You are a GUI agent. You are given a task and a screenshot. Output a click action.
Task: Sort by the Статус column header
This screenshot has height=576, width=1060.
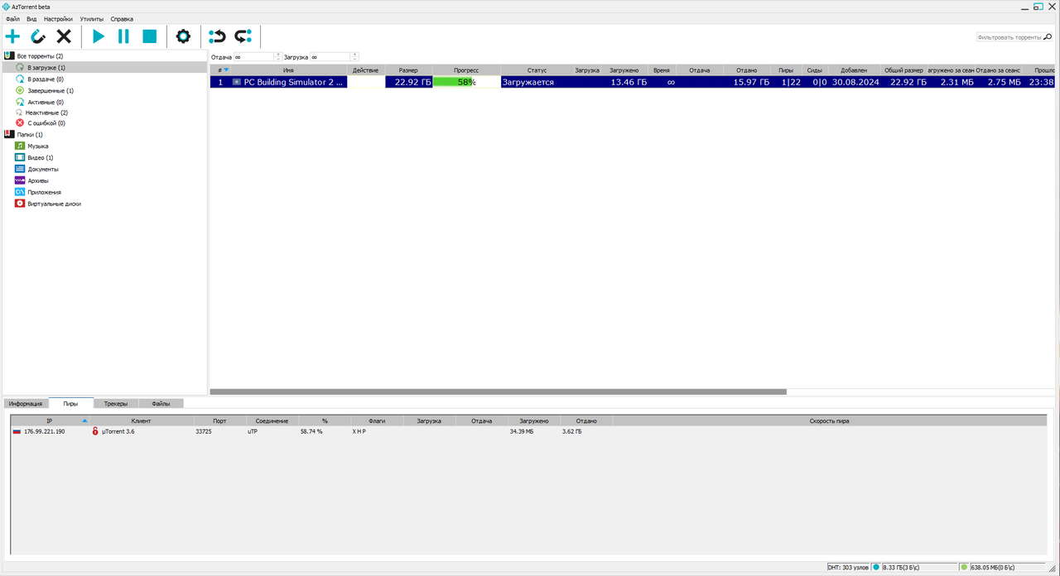coord(537,70)
